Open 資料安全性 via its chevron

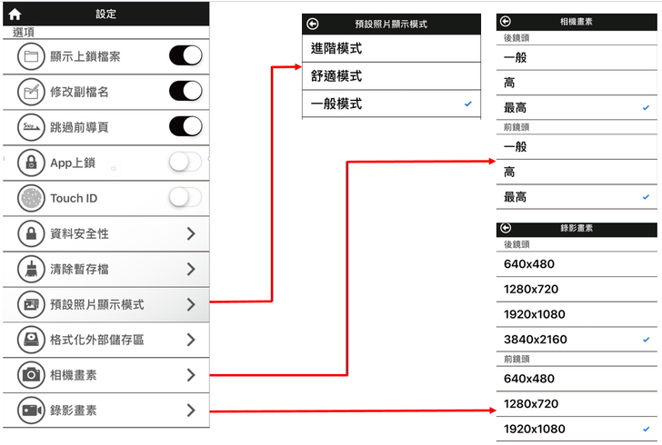point(191,233)
